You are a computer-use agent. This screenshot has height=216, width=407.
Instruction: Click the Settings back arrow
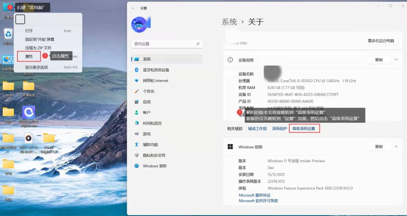[x=134, y=8]
